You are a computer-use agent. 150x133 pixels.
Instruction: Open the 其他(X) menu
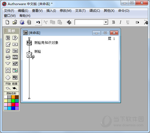(109, 11)
